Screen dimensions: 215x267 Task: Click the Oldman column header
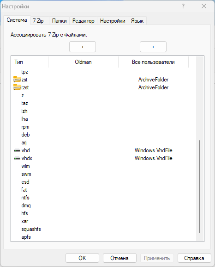point(83,62)
